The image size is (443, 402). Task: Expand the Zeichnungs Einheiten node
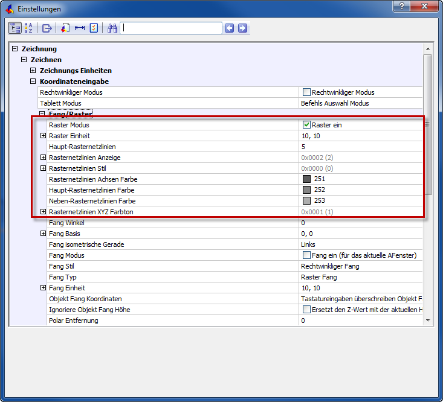click(x=34, y=71)
